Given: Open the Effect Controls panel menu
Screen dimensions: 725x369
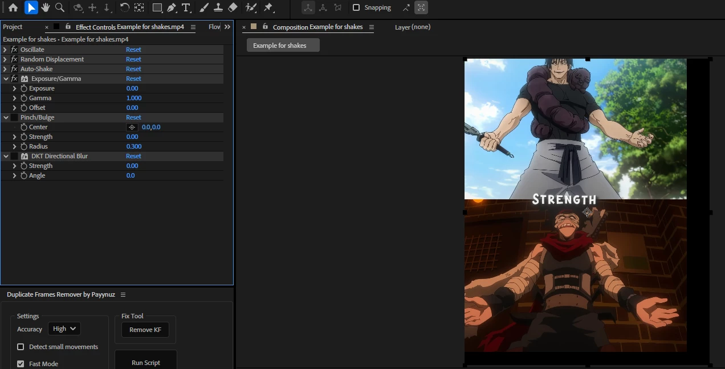Looking at the screenshot, I should [193, 27].
